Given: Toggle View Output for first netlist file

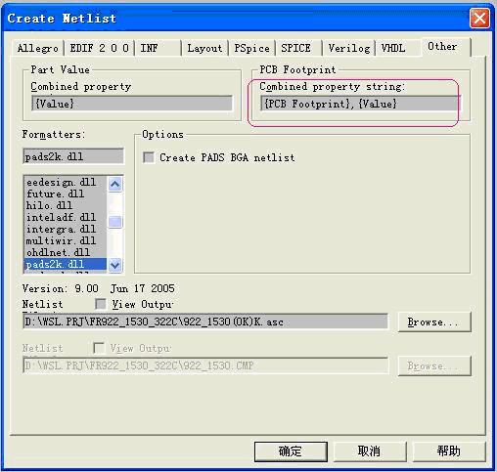Looking at the screenshot, I should tap(101, 304).
